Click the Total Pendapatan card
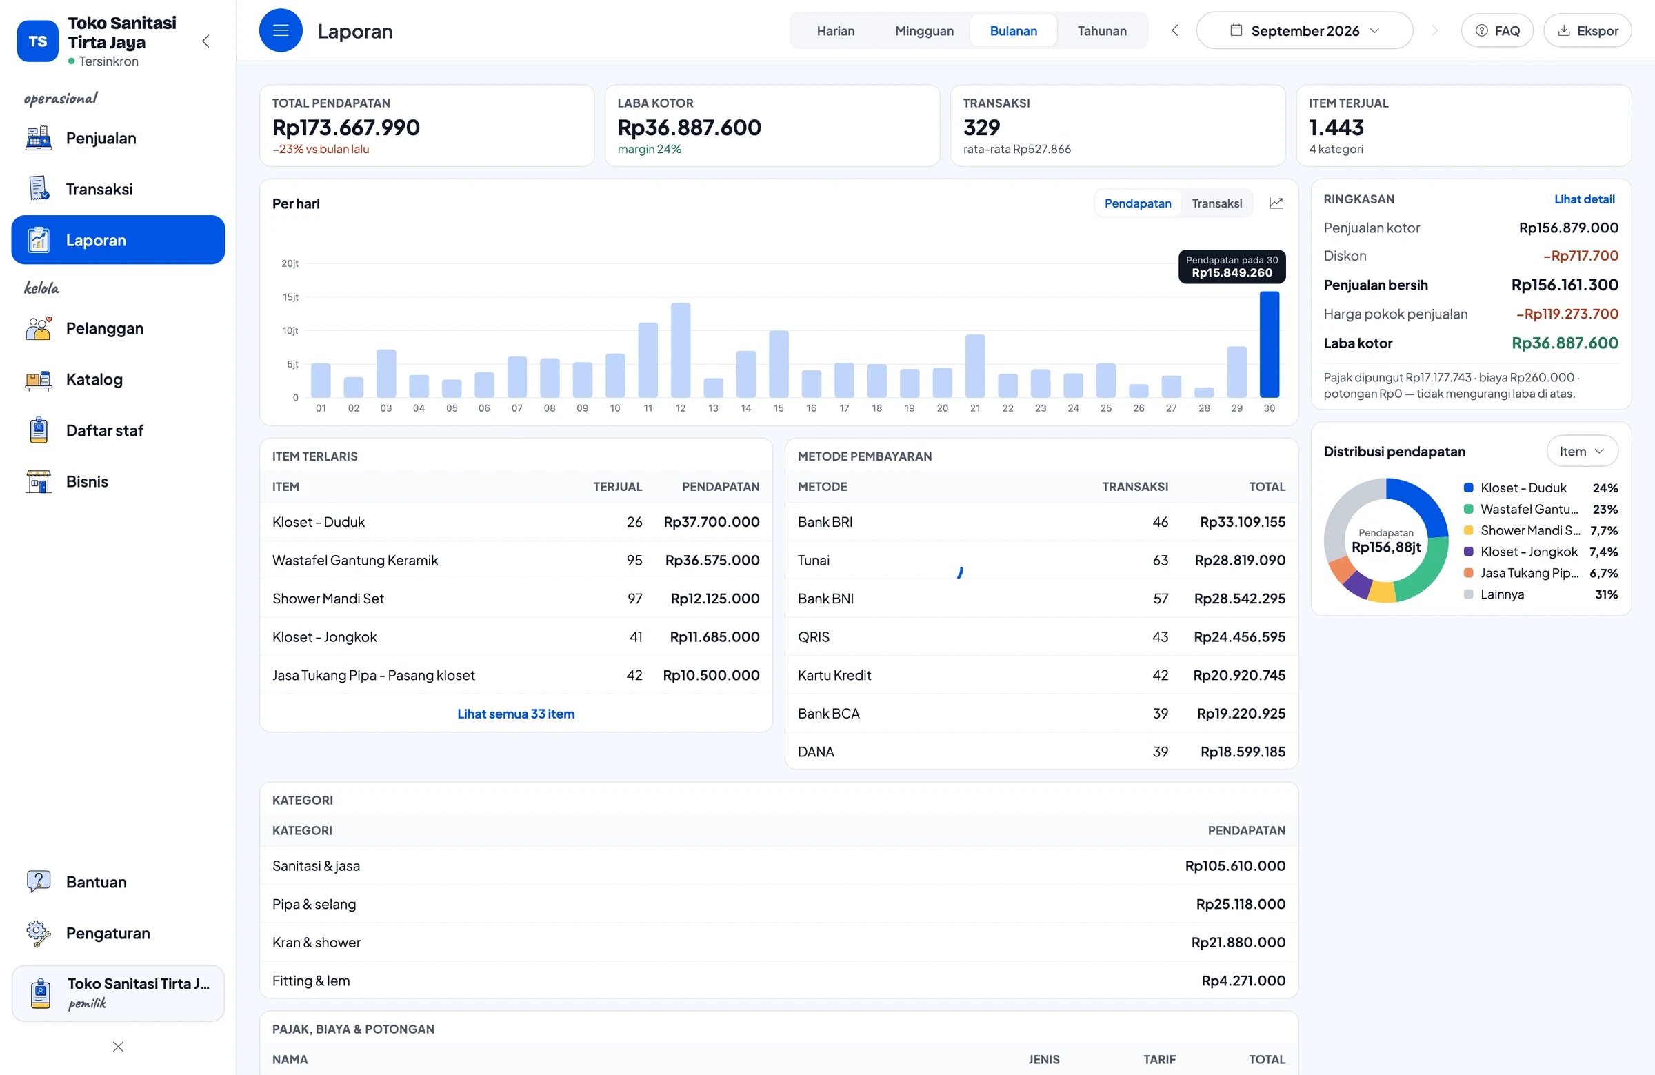Image resolution: width=1655 pixels, height=1075 pixels. click(427, 125)
